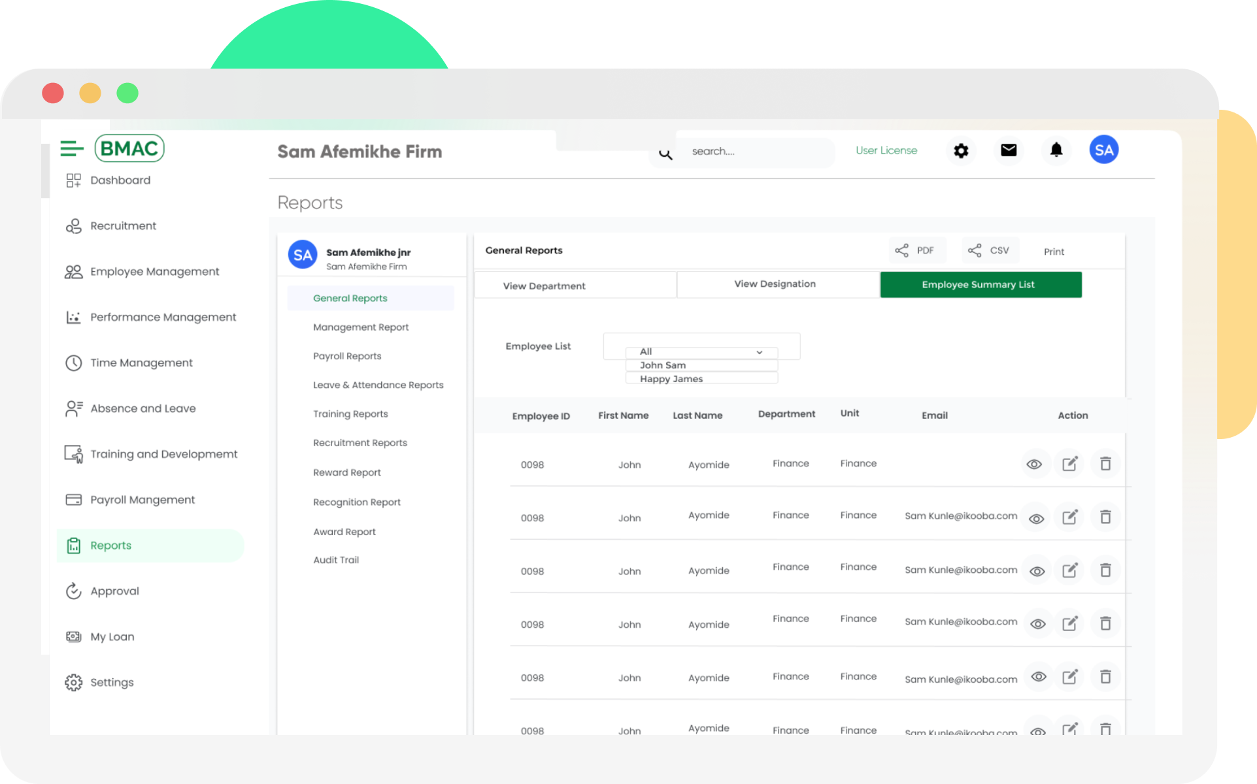Open Payroll Reports in report list

347,356
